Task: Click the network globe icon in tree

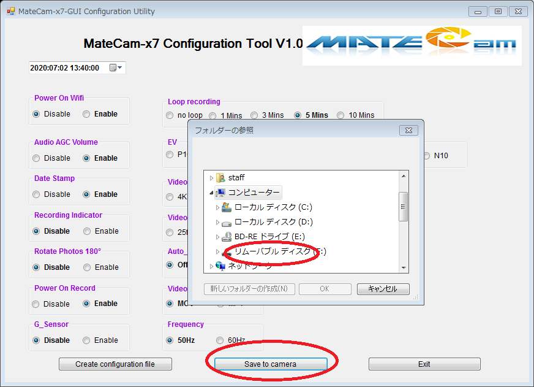Action: pos(220,266)
